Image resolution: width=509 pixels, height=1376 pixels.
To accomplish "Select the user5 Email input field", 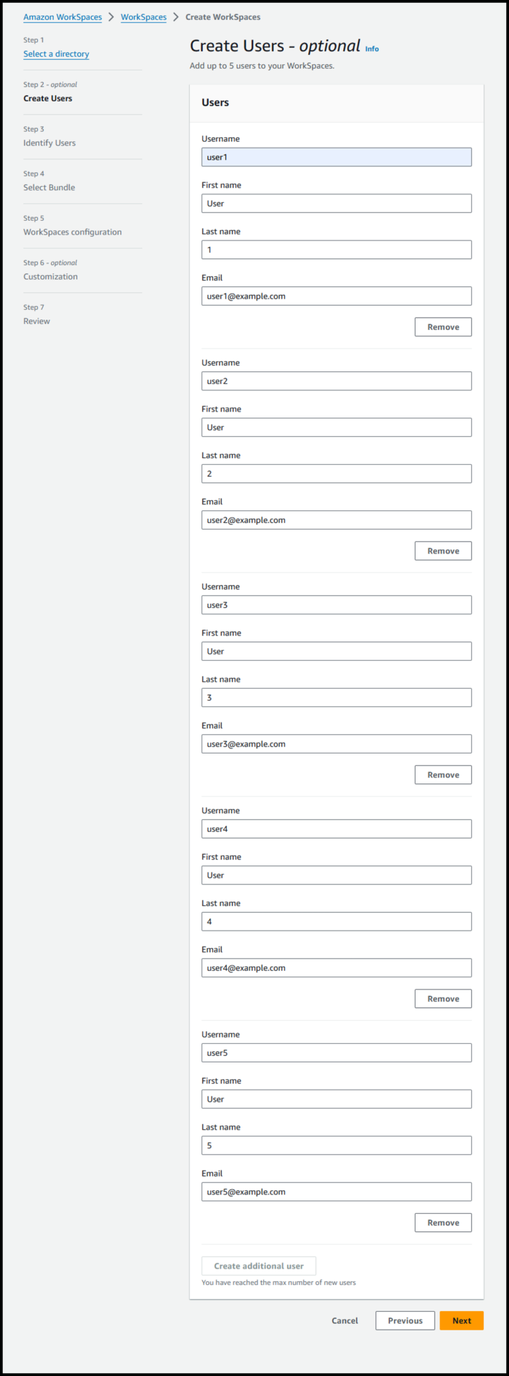I will pyautogui.click(x=336, y=1191).
